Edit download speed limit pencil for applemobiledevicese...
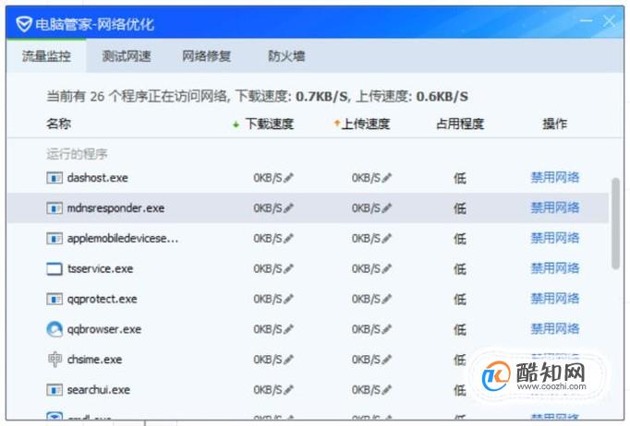Image resolution: width=630 pixels, height=426 pixels. click(x=288, y=238)
